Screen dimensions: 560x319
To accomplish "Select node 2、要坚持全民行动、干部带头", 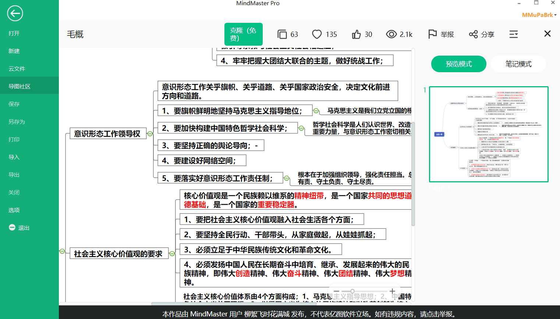I will 283,235.
